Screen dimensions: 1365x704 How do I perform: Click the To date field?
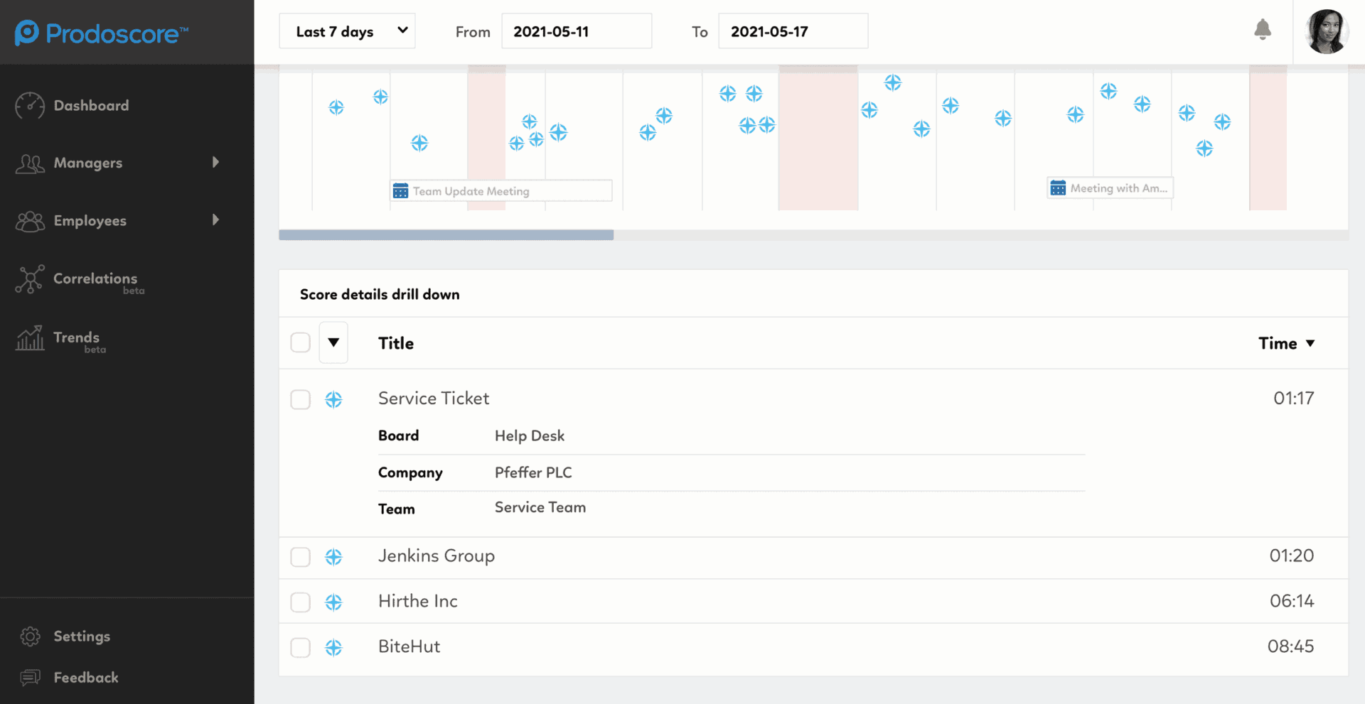(x=793, y=31)
